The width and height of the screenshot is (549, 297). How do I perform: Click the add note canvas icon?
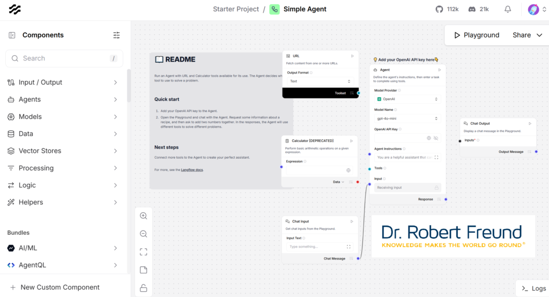(x=144, y=270)
